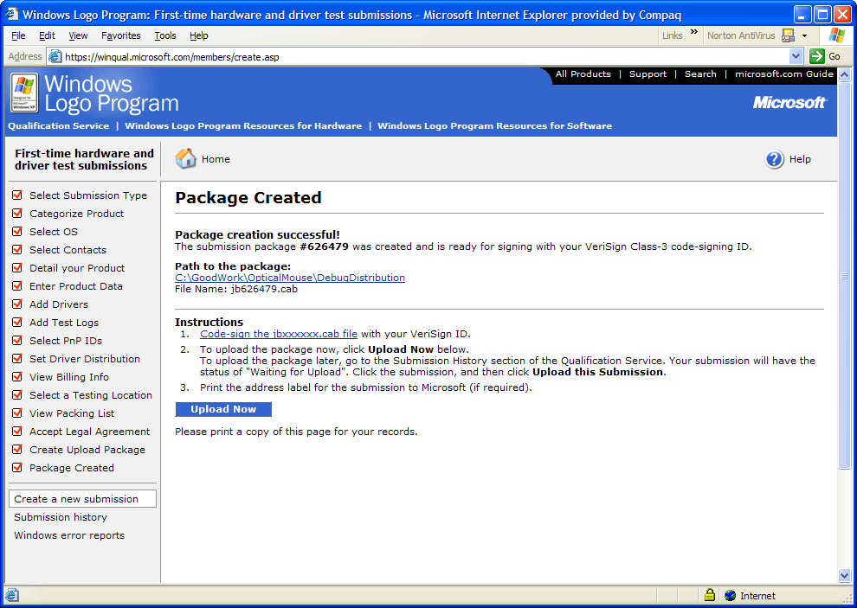Click the Microsoft logo in the header
Viewport: 857px width, 608px height.
coord(789,102)
